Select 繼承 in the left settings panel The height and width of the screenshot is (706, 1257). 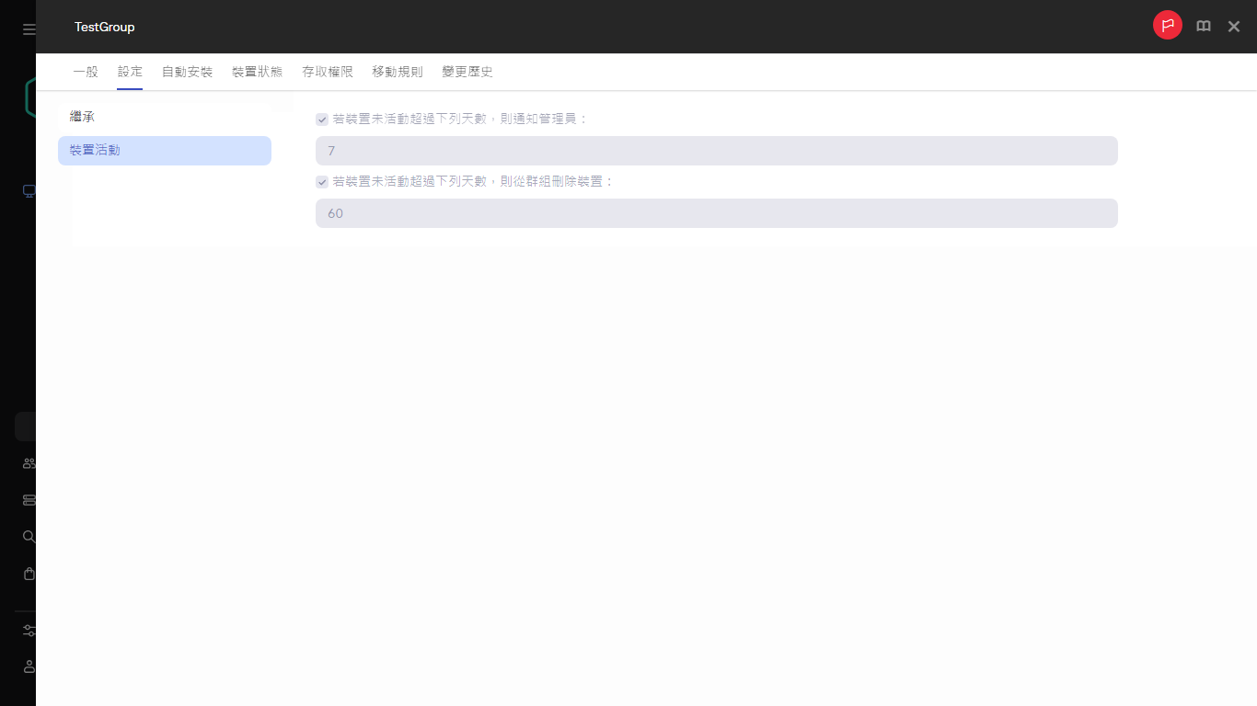82,116
